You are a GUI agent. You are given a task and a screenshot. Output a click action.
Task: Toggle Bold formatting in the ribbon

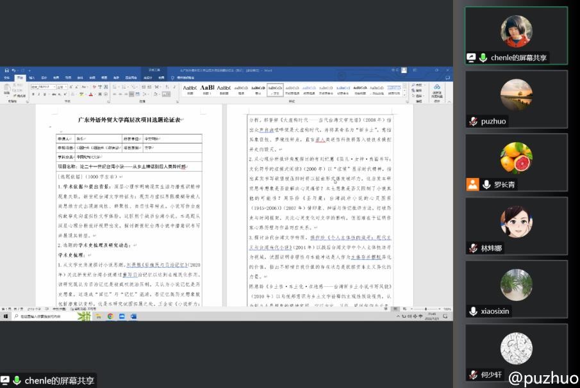point(34,94)
